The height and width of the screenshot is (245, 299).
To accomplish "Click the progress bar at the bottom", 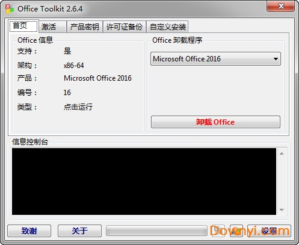I will click(x=156, y=231).
